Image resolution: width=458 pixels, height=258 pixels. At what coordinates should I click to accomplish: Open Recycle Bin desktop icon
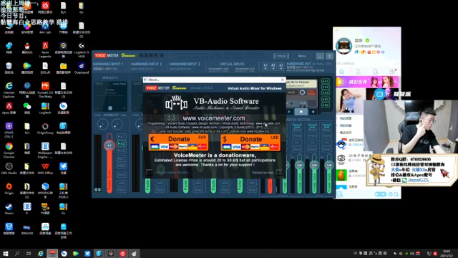point(9,69)
